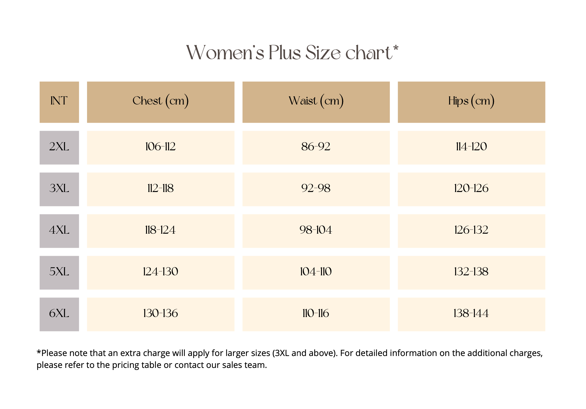The height and width of the screenshot is (409, 586).
Task: Click the Women's Plus Size chart title
Action: [x=292, y=53]
